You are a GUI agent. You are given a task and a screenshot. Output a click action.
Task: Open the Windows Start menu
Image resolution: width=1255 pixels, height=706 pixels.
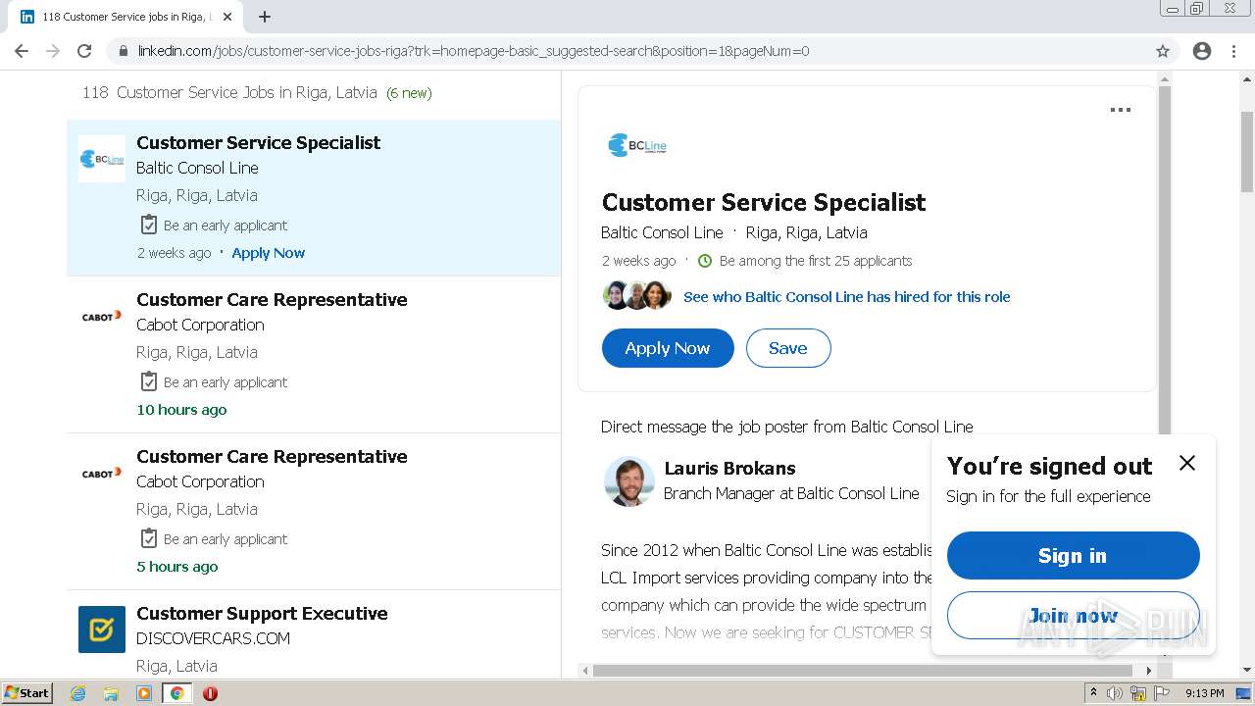pyautogui.click(x=26, y=692)
